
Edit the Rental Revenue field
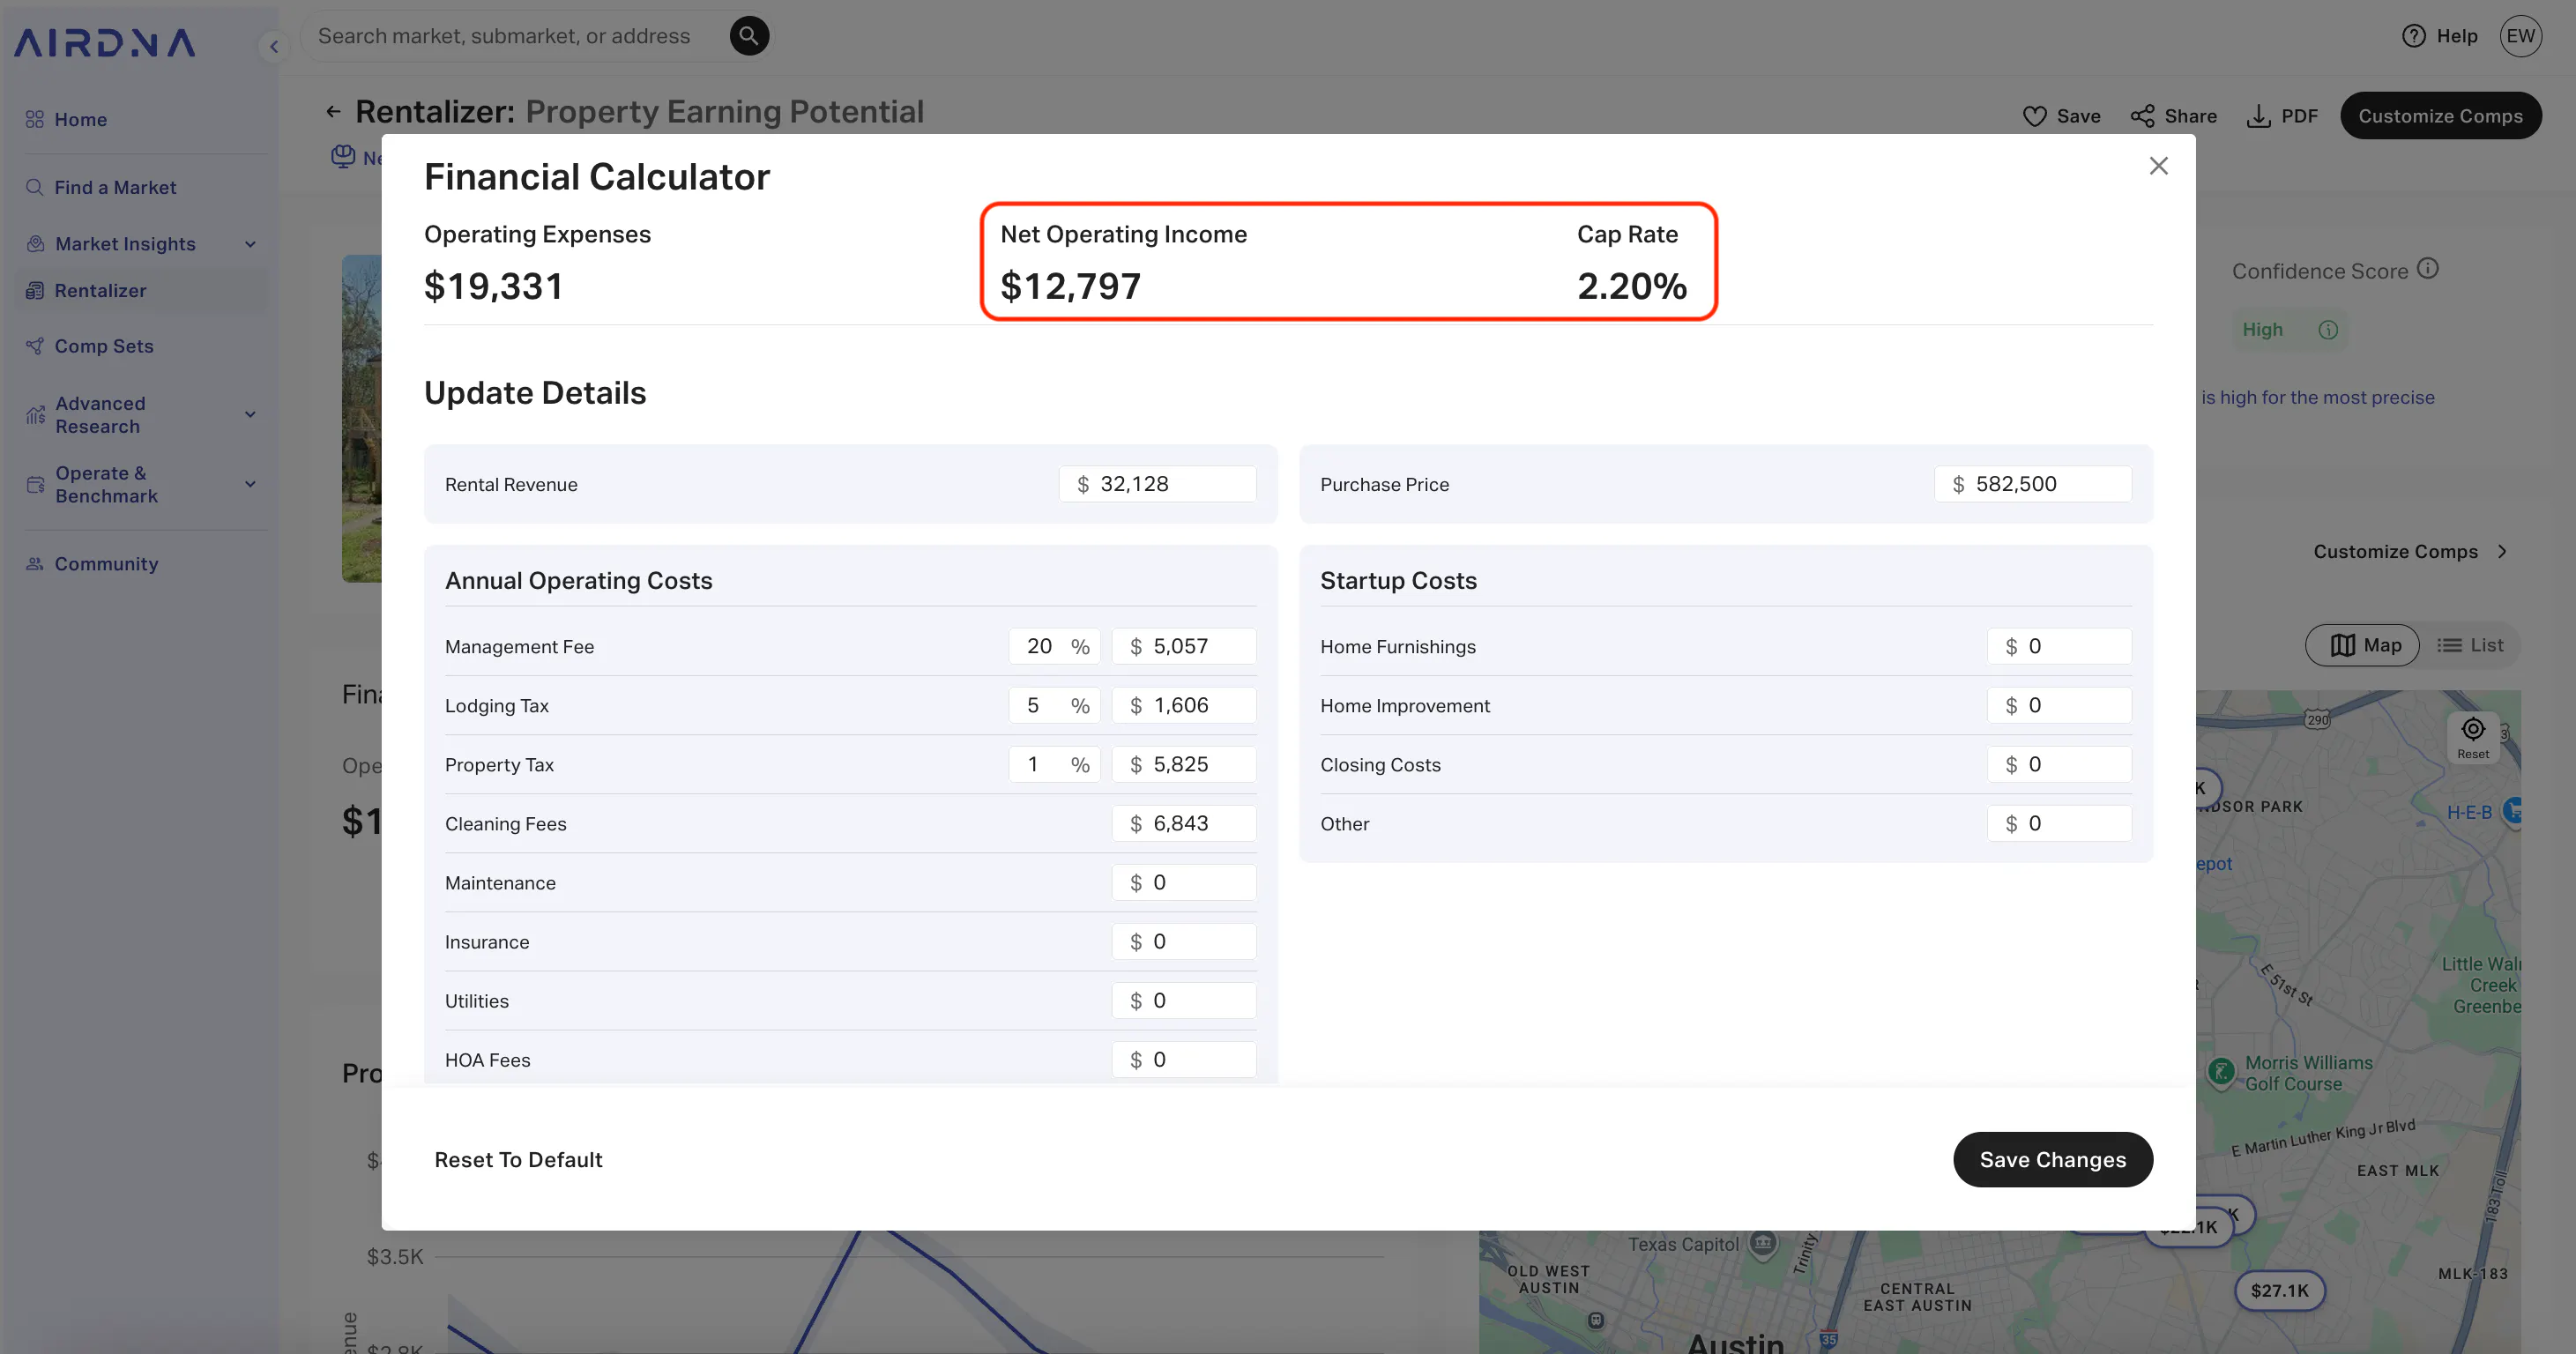(x=1157, y=484)
